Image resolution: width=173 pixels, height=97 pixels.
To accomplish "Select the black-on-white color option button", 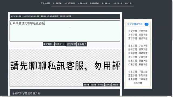I will (101, 85).
